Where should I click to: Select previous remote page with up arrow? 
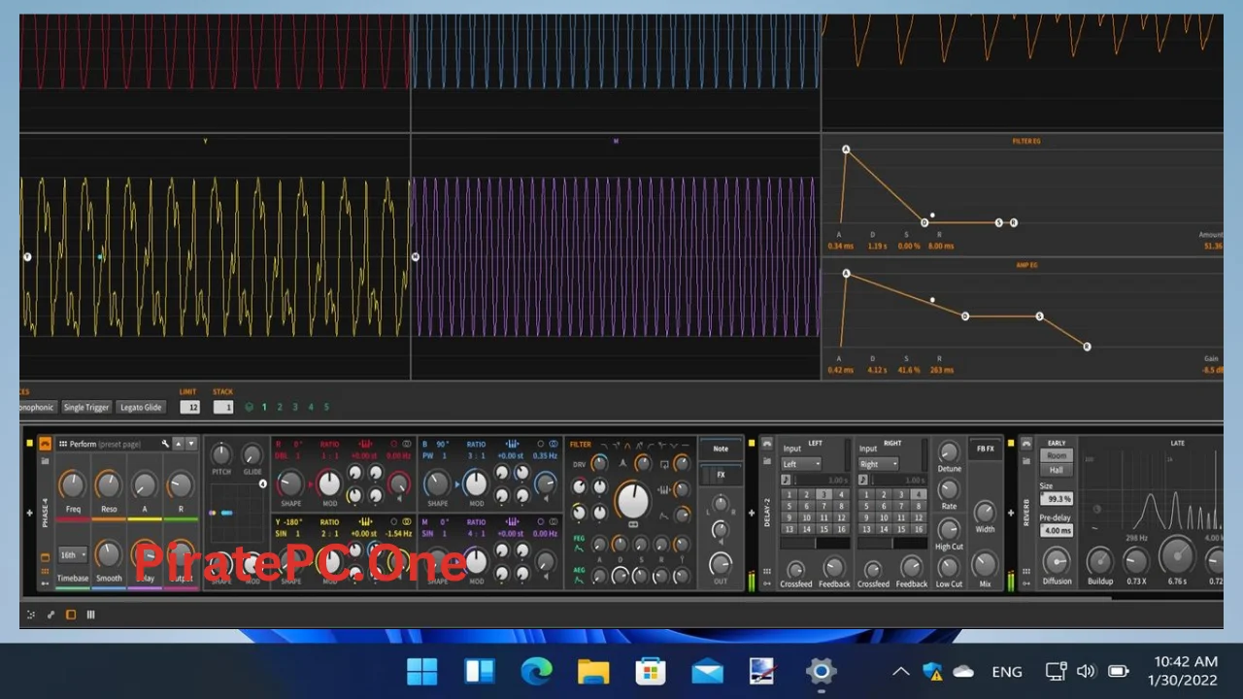[179, 444]
